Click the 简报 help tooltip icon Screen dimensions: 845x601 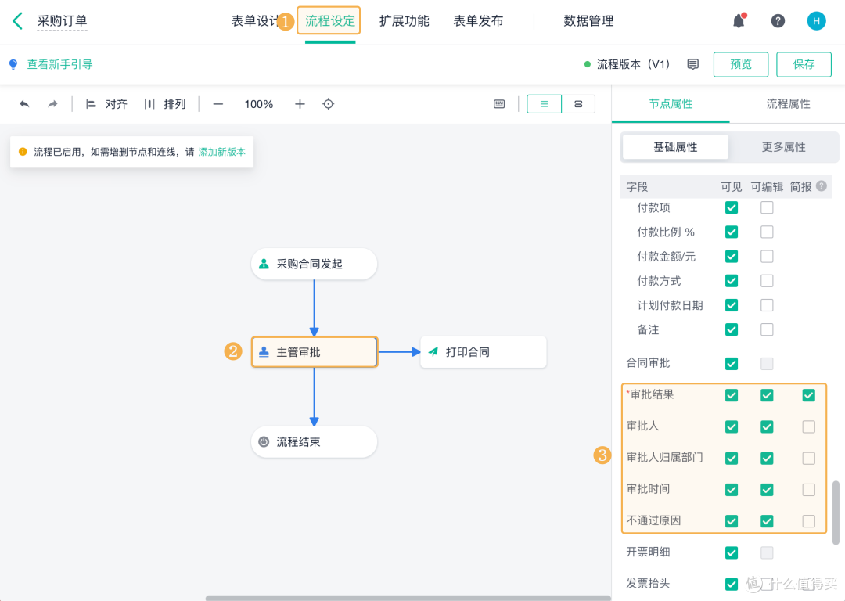click(822, 186)
